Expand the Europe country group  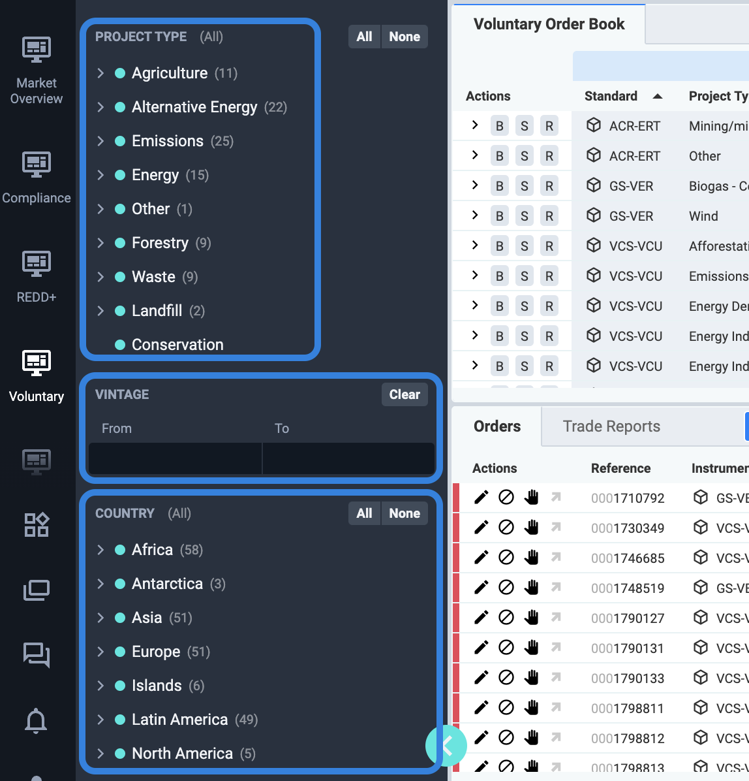click(x=100, y=652)
